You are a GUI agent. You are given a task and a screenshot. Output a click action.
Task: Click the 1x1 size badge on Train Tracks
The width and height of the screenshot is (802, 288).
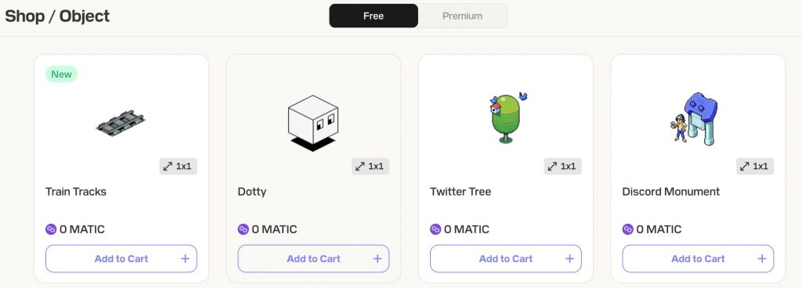click(178, 167)
